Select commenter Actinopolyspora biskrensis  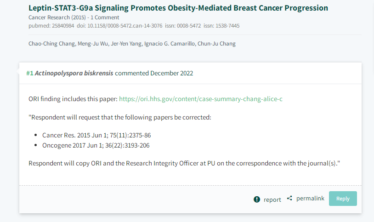pos(74,73)
